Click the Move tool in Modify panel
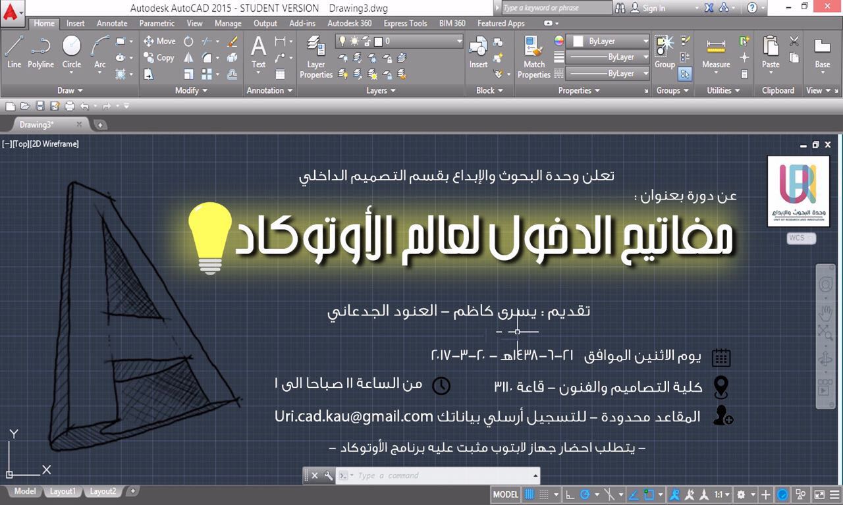This screenshot has height=505, width=843. coord(159,41)
